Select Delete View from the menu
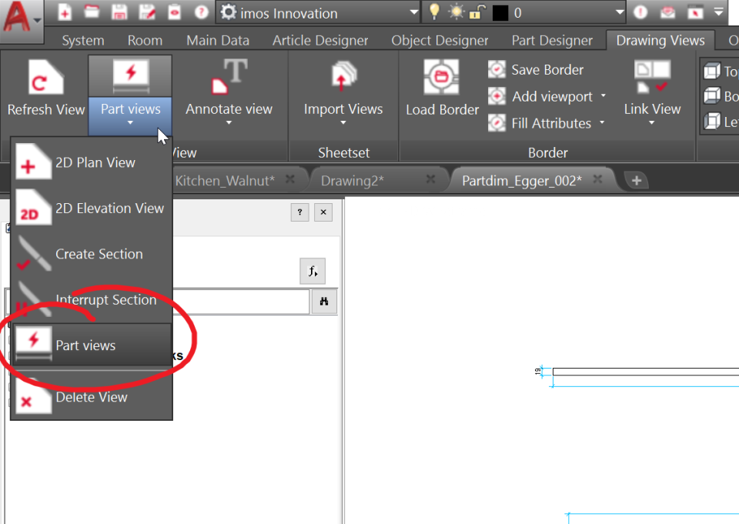Image resolution: width=739 pixels, height=524 pixels. click(92, 397)
